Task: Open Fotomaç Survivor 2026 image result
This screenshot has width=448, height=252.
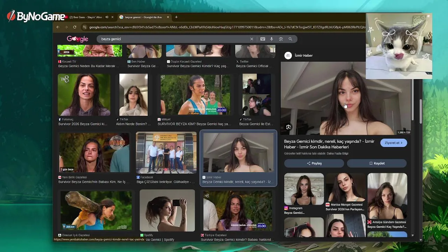Action: (84, 94)
